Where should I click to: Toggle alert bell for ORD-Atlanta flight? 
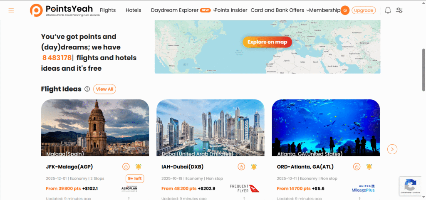click(x=369, y=166)
